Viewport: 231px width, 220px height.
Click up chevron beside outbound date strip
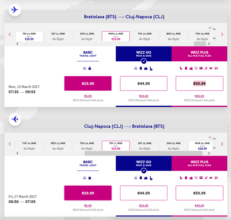click(x=214, y=29)
